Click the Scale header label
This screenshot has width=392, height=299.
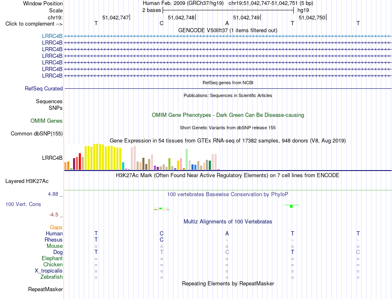pyautogui.click(x=56, y=10)
